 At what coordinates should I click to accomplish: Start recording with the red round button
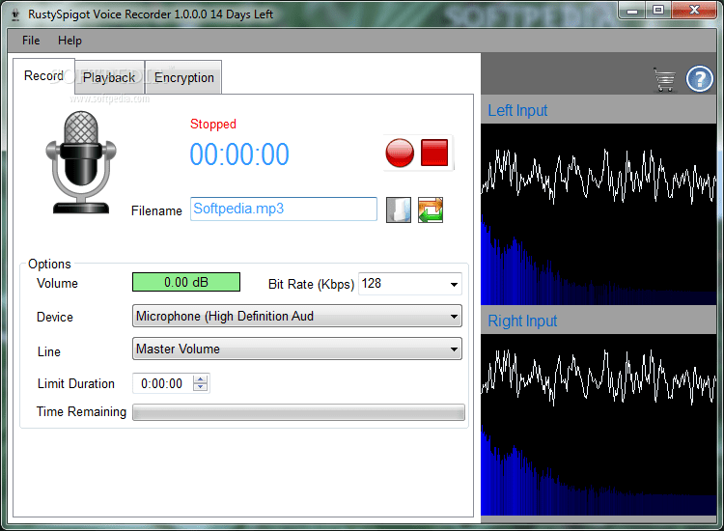[x=400, y=153]
